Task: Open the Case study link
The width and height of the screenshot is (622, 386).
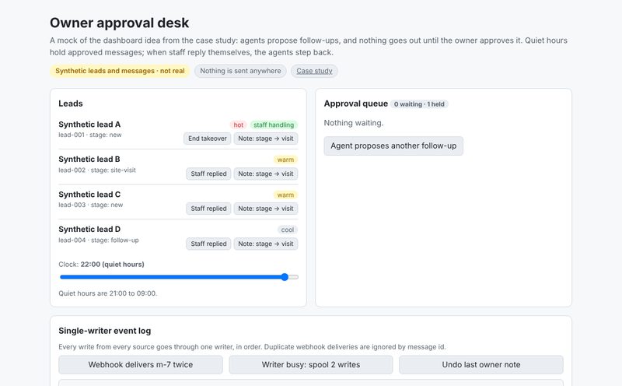Action: point(314,71)
